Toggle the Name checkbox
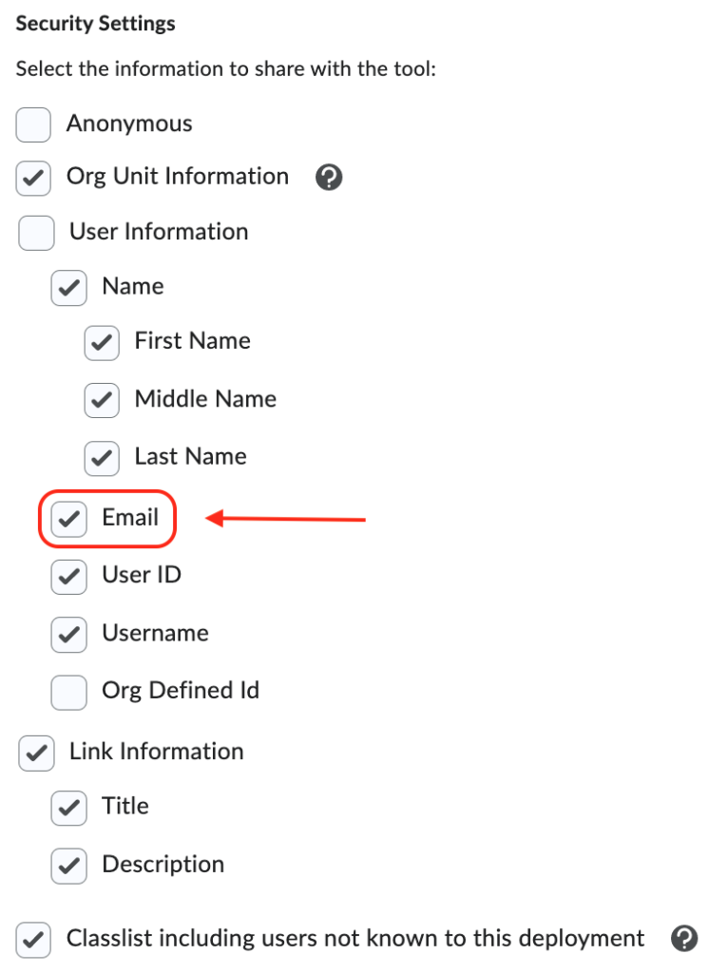Image resolution: width=709 pixels, height=973 pixels. pyautogui.click(x=69, y=288)
